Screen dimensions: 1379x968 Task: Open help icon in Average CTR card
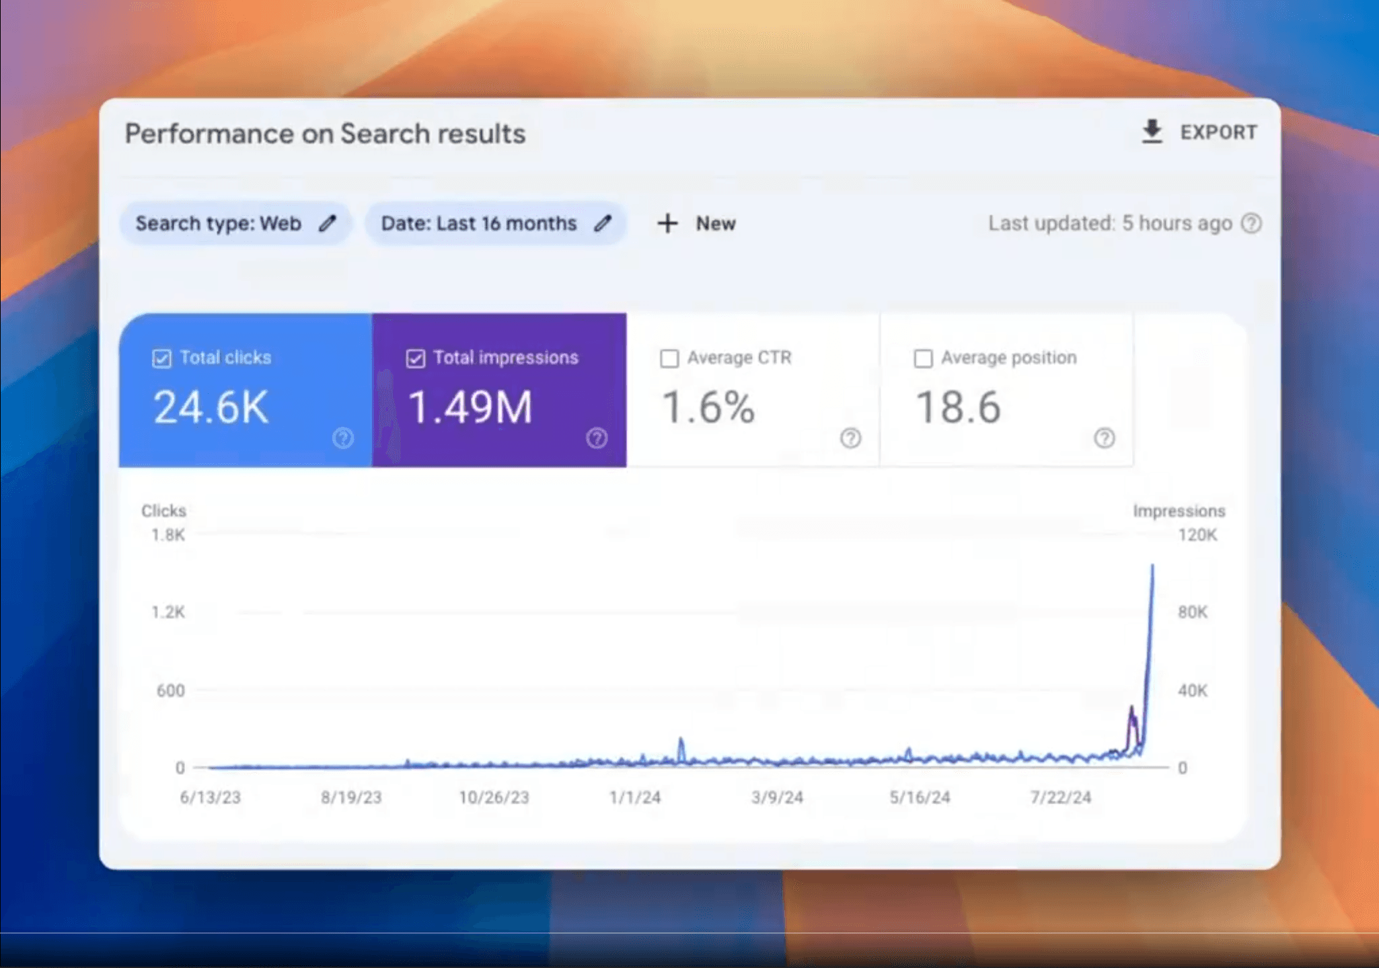coord(851,438)
